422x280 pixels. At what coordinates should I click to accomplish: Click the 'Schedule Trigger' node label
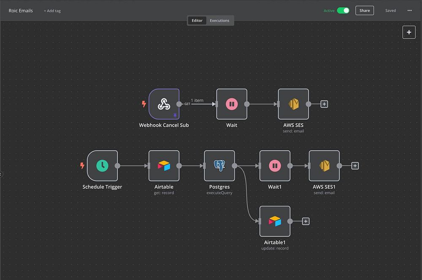102,187
